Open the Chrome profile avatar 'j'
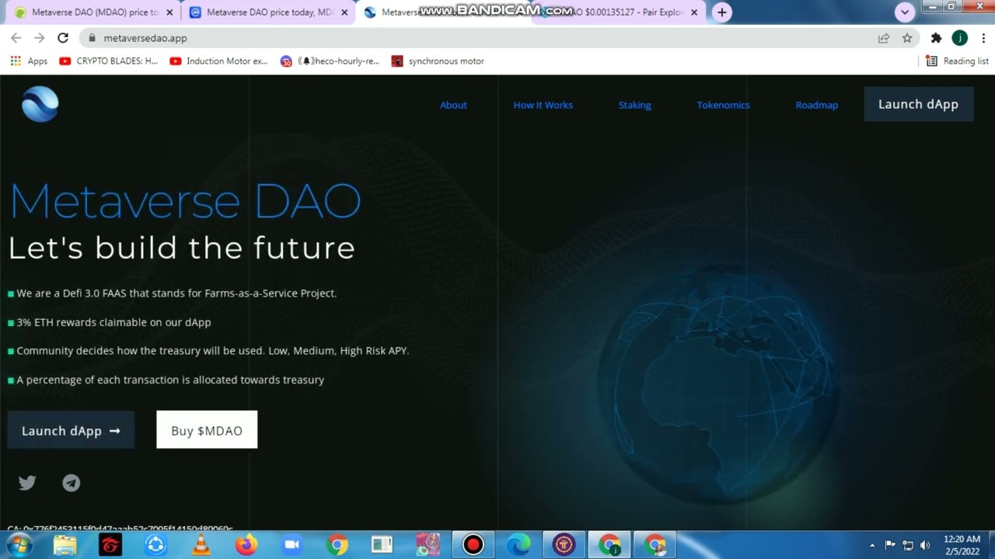Viewport: 995px width, 559px height. (x=960, y=37)
